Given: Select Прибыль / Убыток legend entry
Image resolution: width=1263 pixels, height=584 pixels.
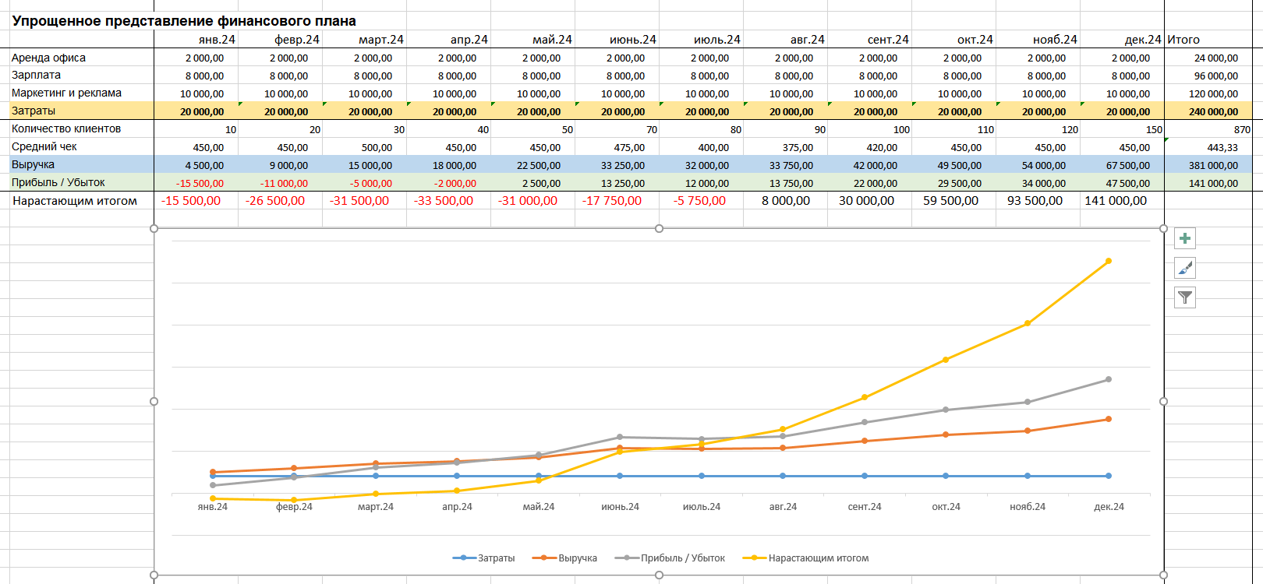Looking at the screenshot, I should (x=670, y=558).
